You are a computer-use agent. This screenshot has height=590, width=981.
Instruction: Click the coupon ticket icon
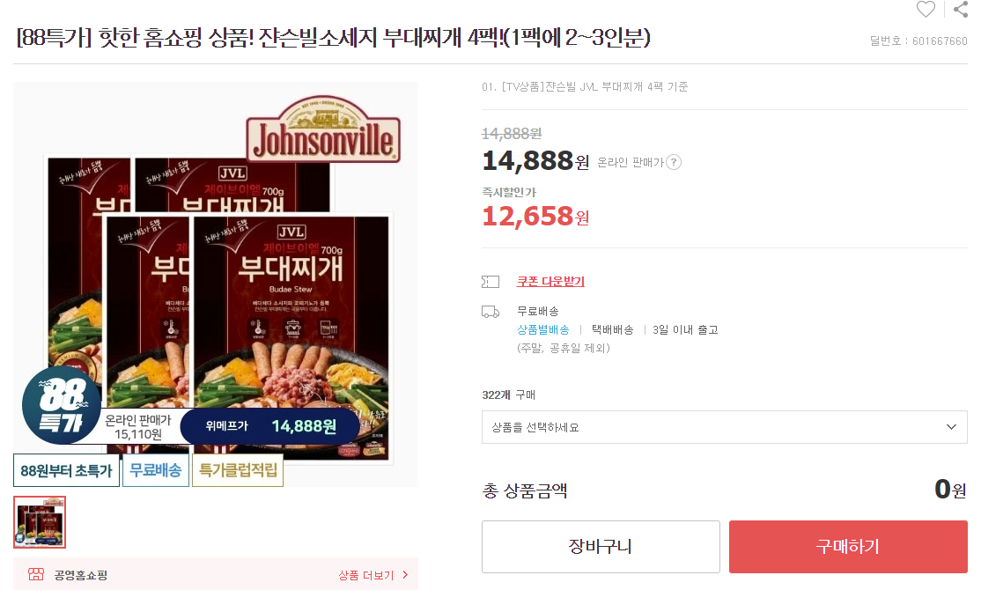pyautogui.click(x=490, y=282)
